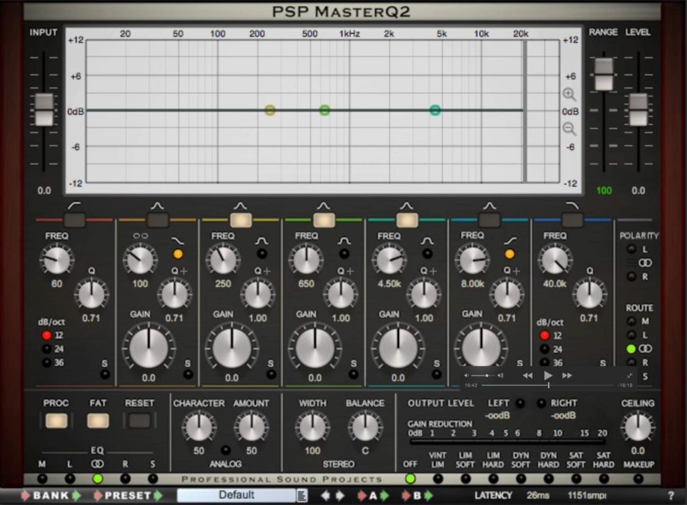Image resolution: width=687 pixels, height=505 pixels.
Task: Open the help question mark
Action: point(671,496)
